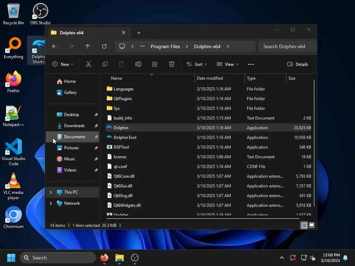Go back with the left arrow

54,46
